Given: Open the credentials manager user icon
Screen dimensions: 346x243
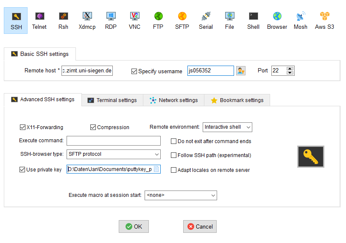Looking at the screenshot, I should tap(241, 71).
